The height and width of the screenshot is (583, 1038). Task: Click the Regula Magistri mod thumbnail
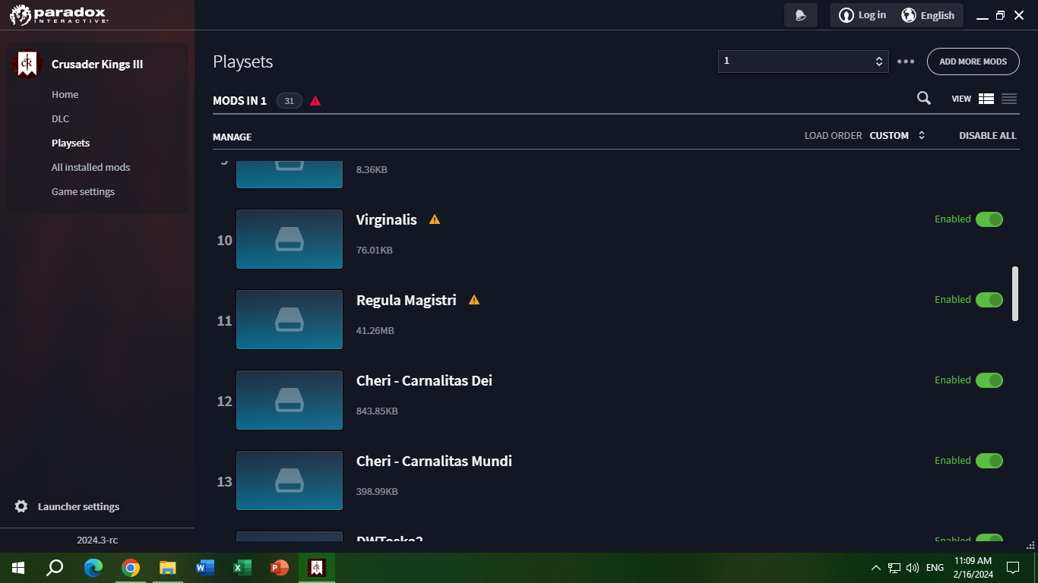pos(290,320)
